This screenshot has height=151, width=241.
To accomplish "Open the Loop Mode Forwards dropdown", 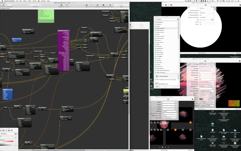I will [x=169, y=111].
